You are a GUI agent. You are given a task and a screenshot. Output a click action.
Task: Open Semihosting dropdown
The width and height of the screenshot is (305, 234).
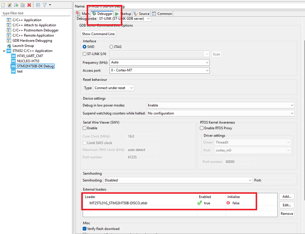pos(178,180)
